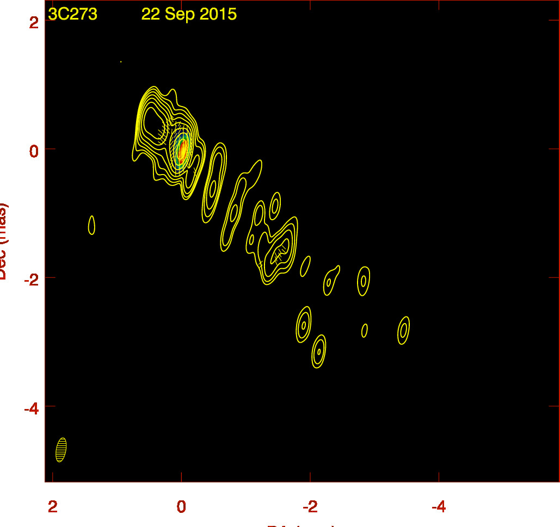Click the bright red-orange core peak
Screen dimensions: 560x527
pyautogui.click(x=182, y=150)
